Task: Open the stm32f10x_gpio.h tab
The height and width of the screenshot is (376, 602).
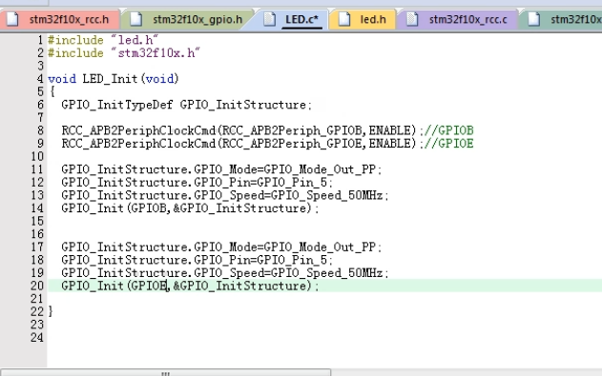Action: pyautogui.click(x=187, y=20)
